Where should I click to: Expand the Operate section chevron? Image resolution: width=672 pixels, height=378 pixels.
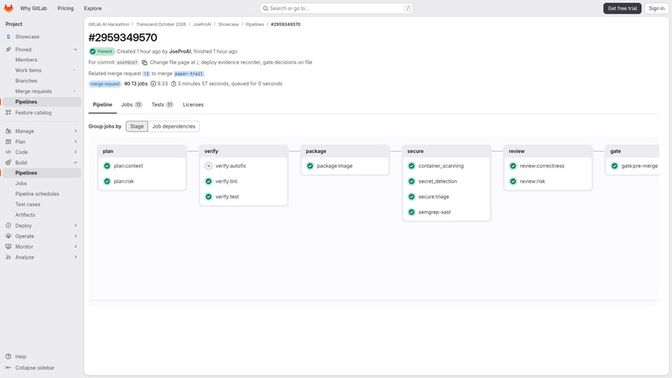[75, 236]
